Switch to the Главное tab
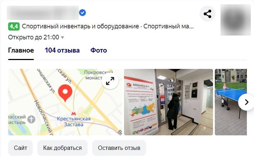This screenshot has height=157, width=254. (x=21, y=50)
